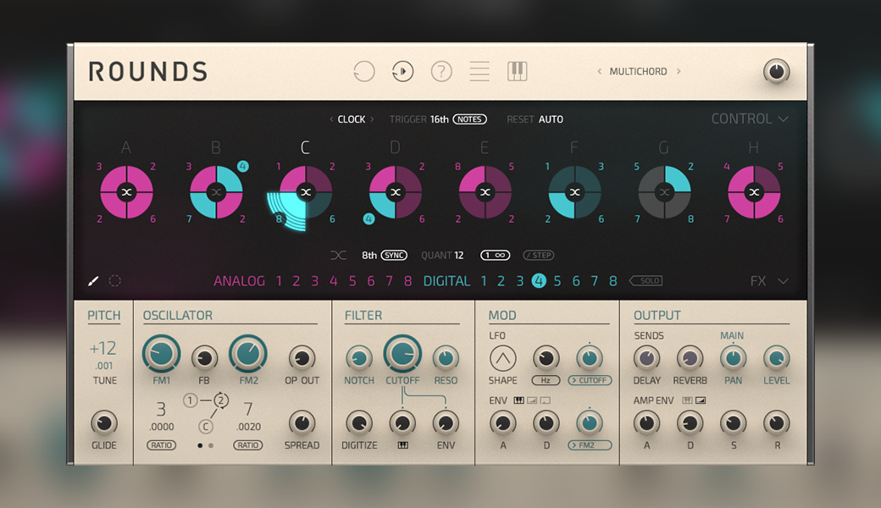Viewport: 881px width, 508px height.
Task: Expand the CONTROL dropdown
Action: 750,119
